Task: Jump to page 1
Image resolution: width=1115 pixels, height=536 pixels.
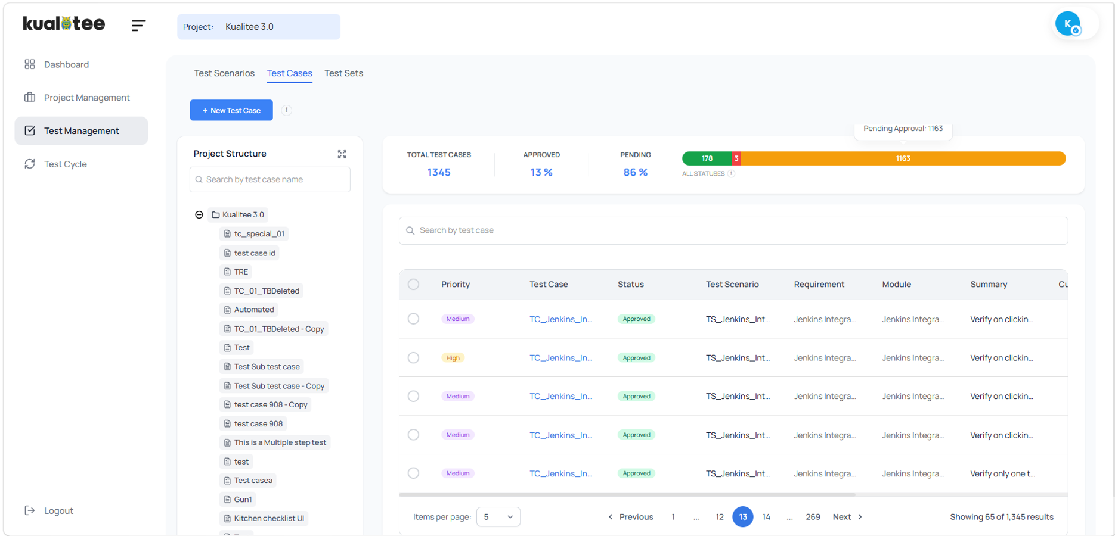Action: point(673,517)
